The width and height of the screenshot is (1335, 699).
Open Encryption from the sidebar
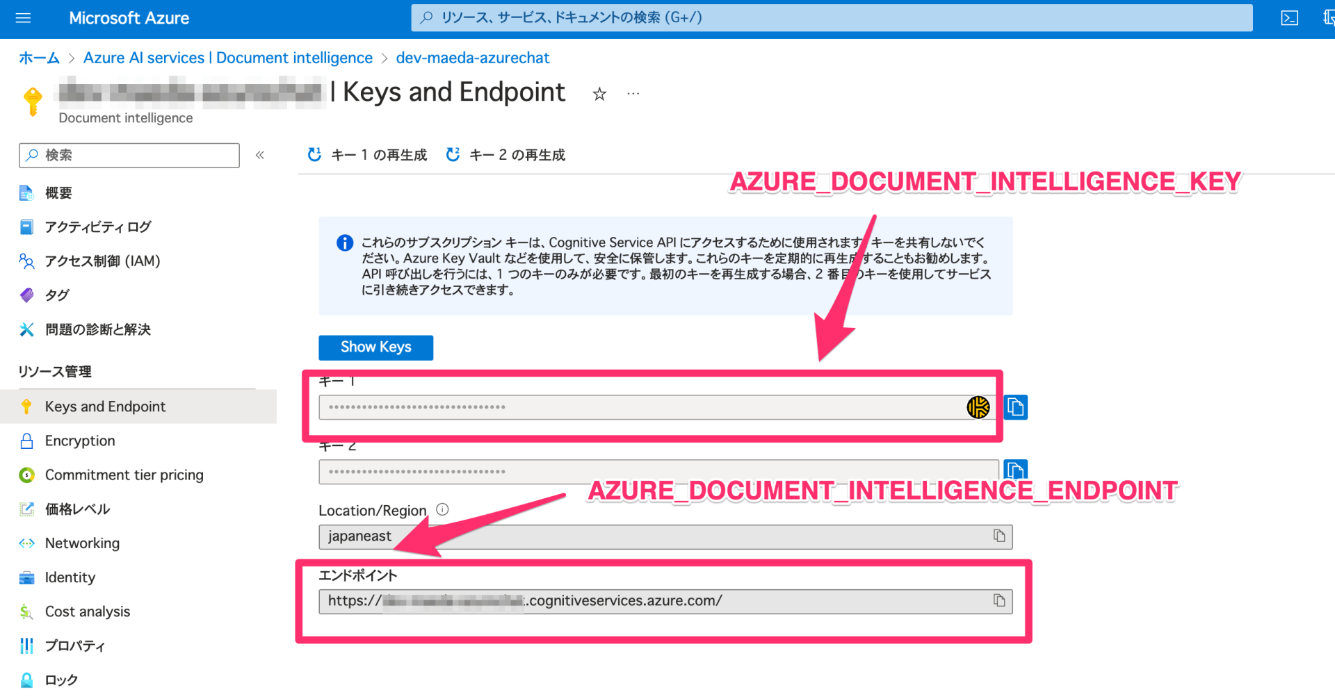coord(79,440)
